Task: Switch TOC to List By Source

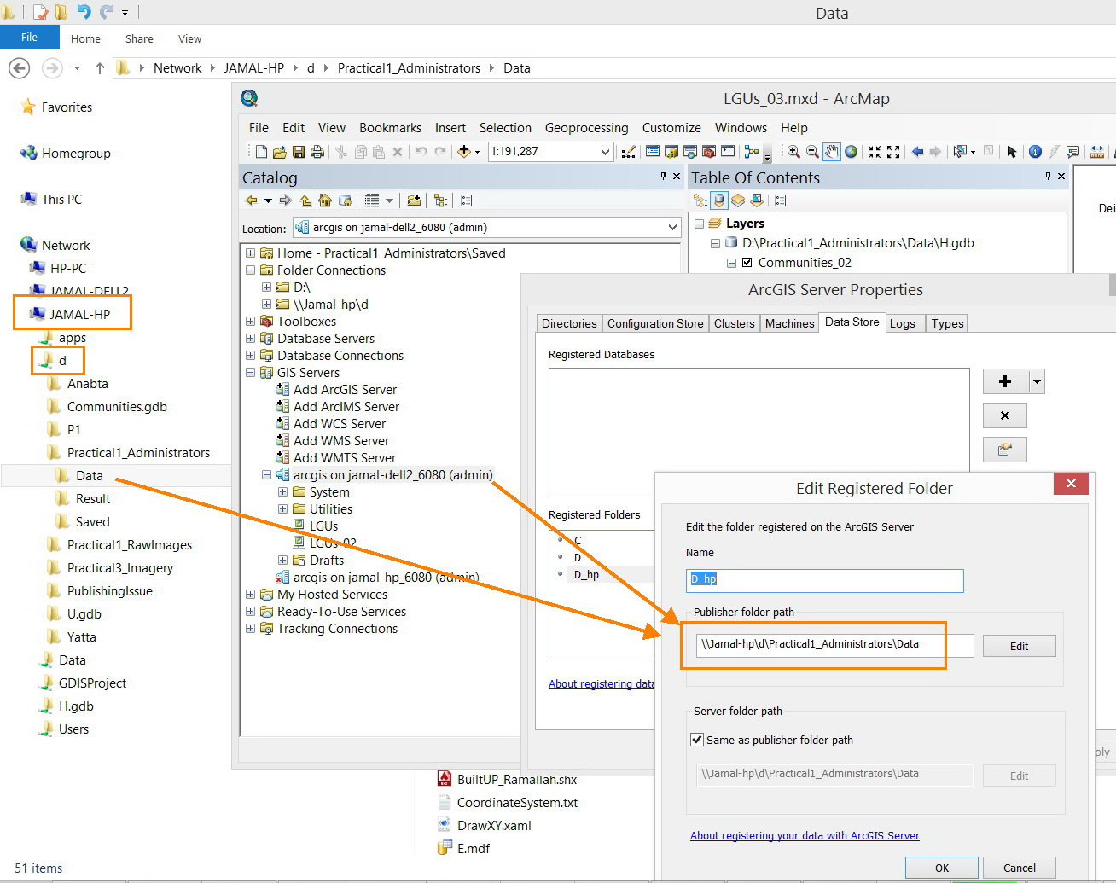Action: 718,200
